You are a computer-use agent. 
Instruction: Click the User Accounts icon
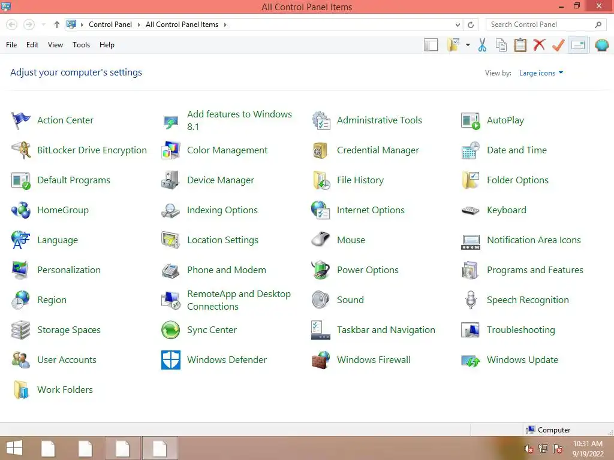coord(21,360)
